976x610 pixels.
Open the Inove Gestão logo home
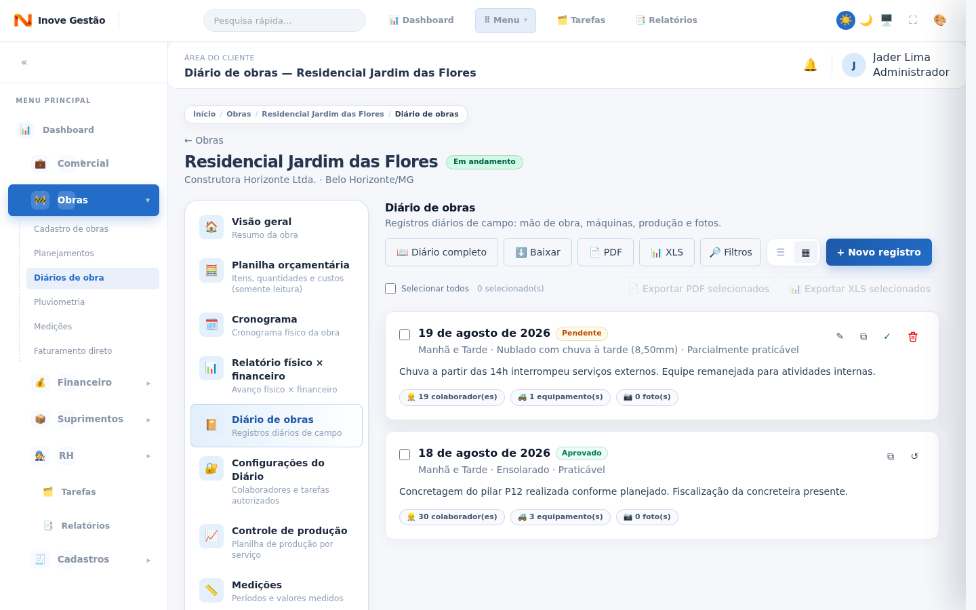(60, 20)
